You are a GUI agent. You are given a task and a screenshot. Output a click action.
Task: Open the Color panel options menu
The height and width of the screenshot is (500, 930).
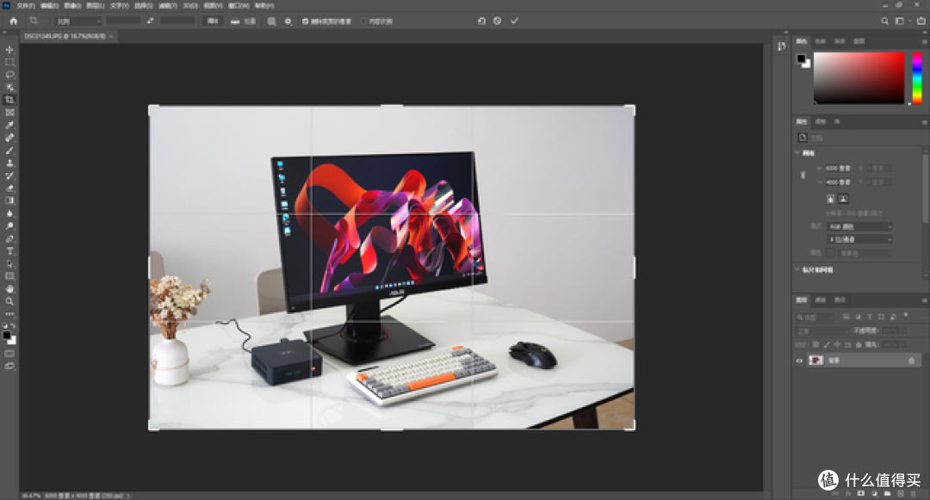pos(924,41)
